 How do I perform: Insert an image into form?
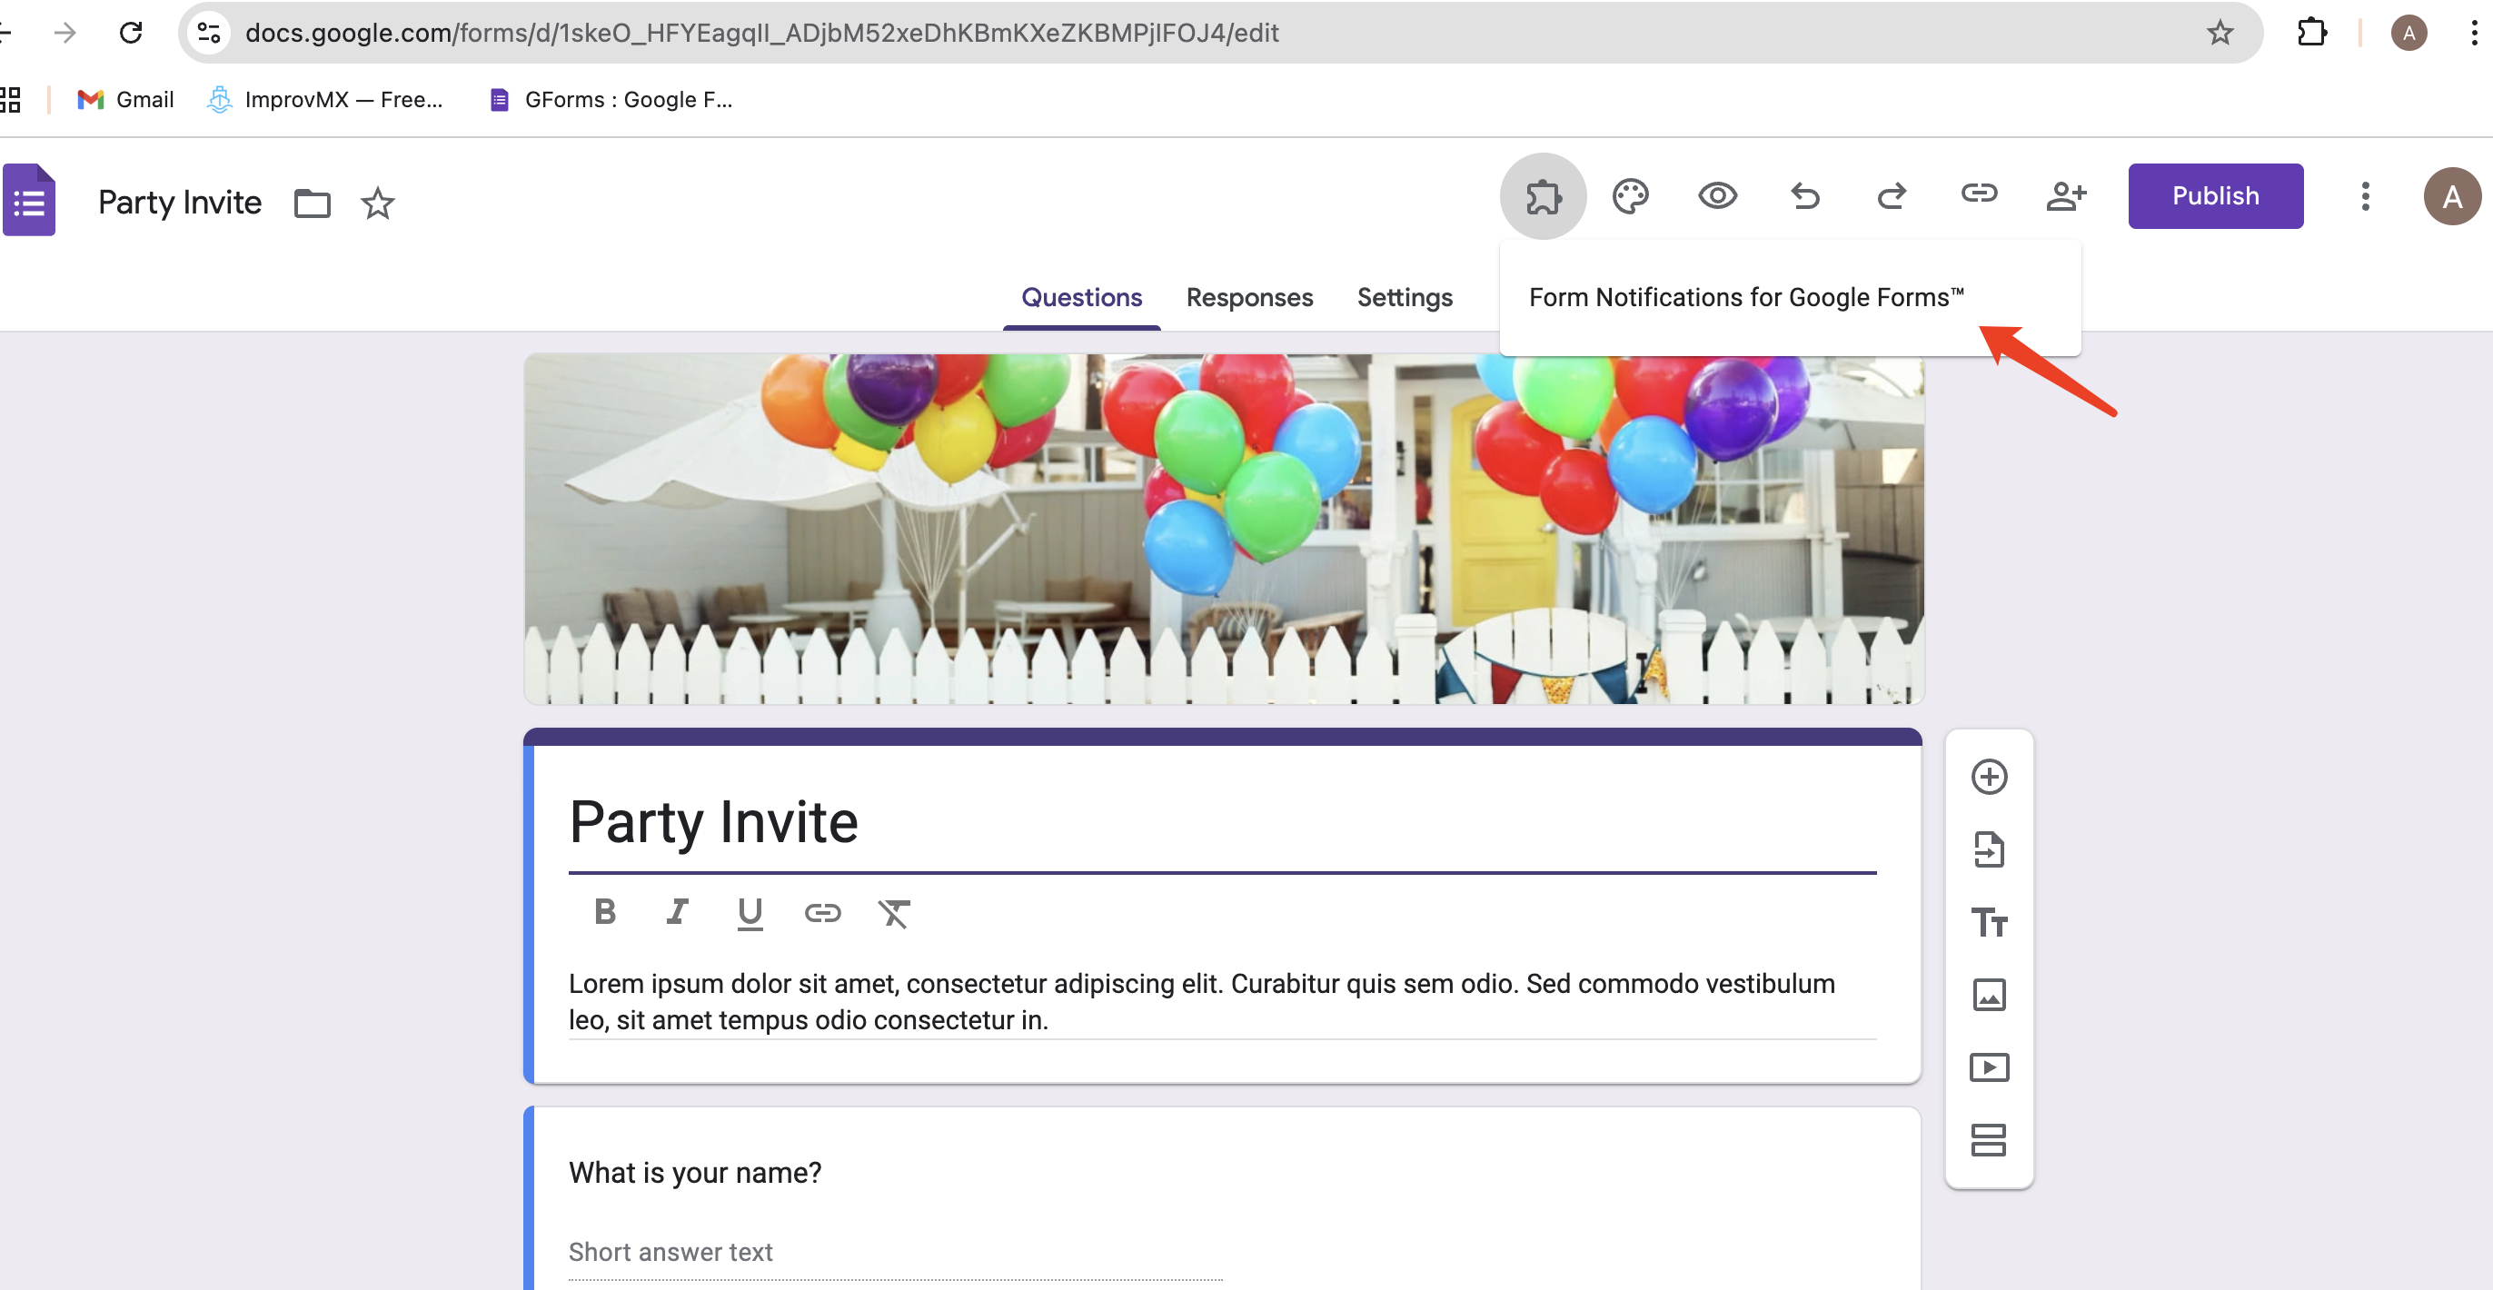(1989, 995)
